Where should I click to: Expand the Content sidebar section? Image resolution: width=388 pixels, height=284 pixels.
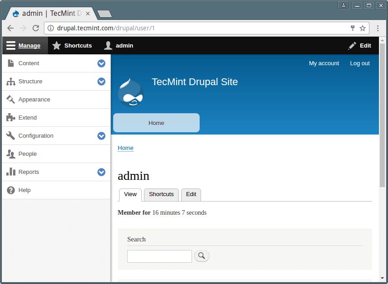click(x=101, y=63)
